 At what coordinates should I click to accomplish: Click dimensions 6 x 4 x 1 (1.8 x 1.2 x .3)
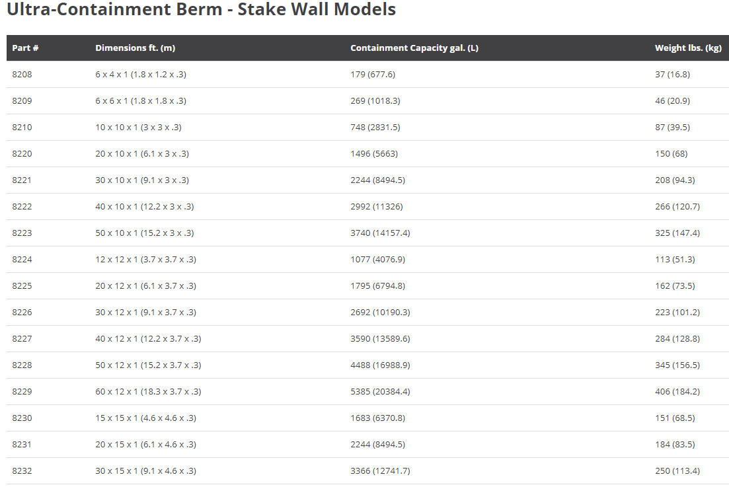point(141,75)
